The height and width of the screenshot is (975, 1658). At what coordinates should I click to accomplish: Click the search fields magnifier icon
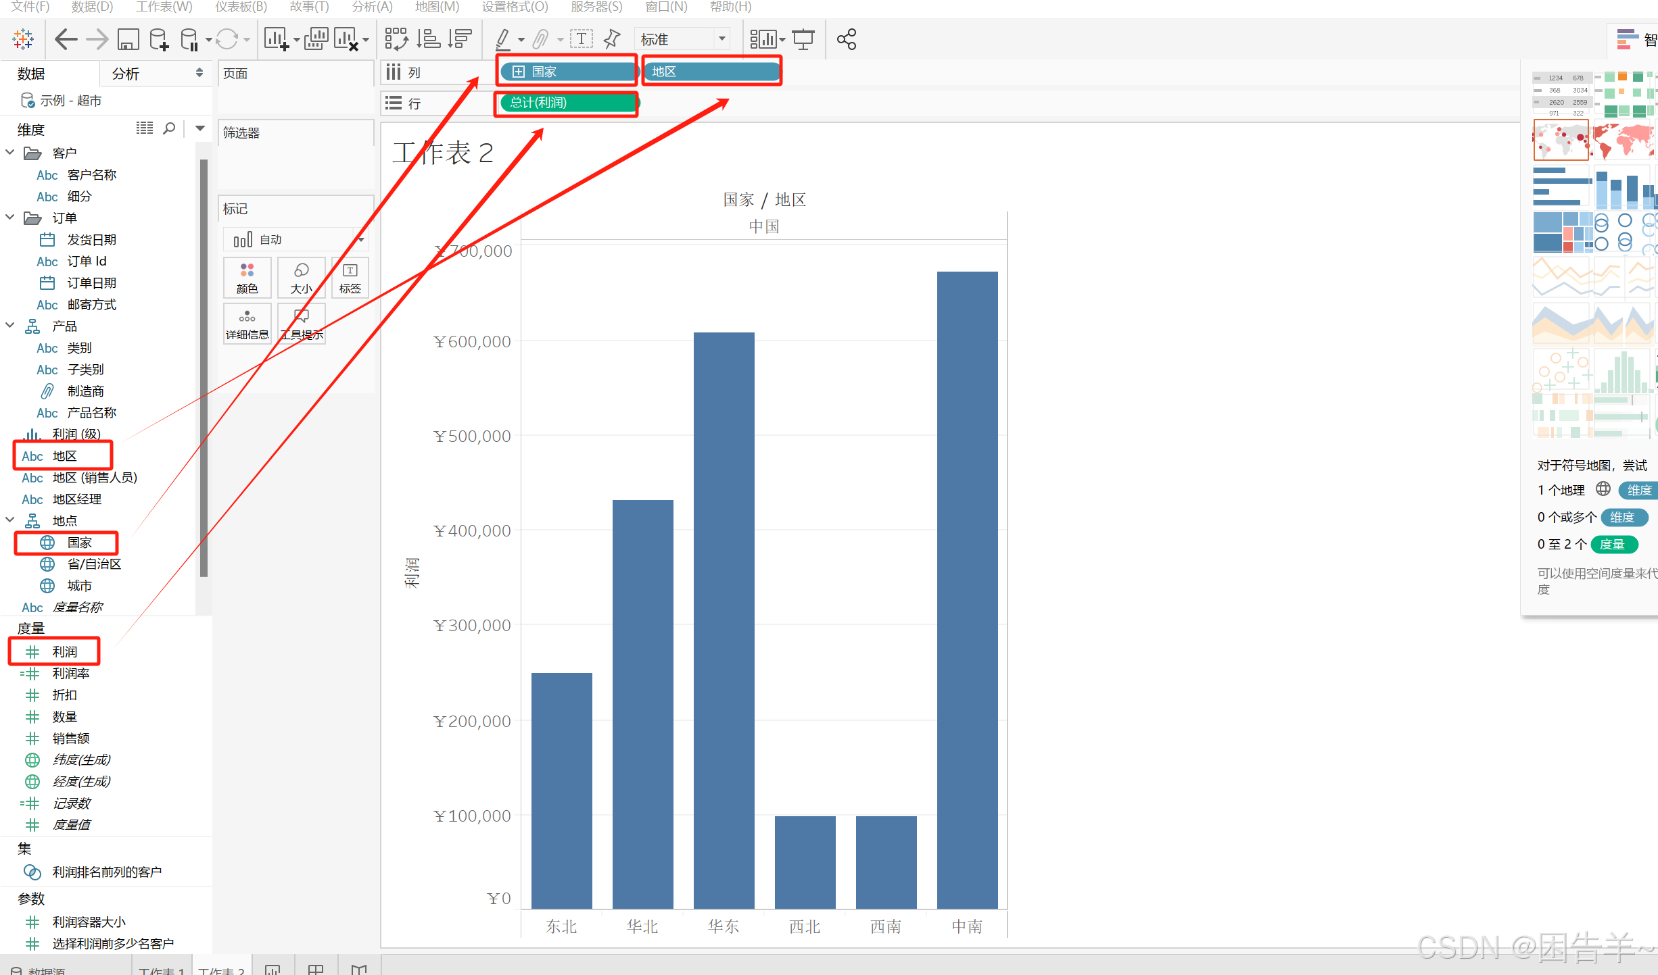169,128
